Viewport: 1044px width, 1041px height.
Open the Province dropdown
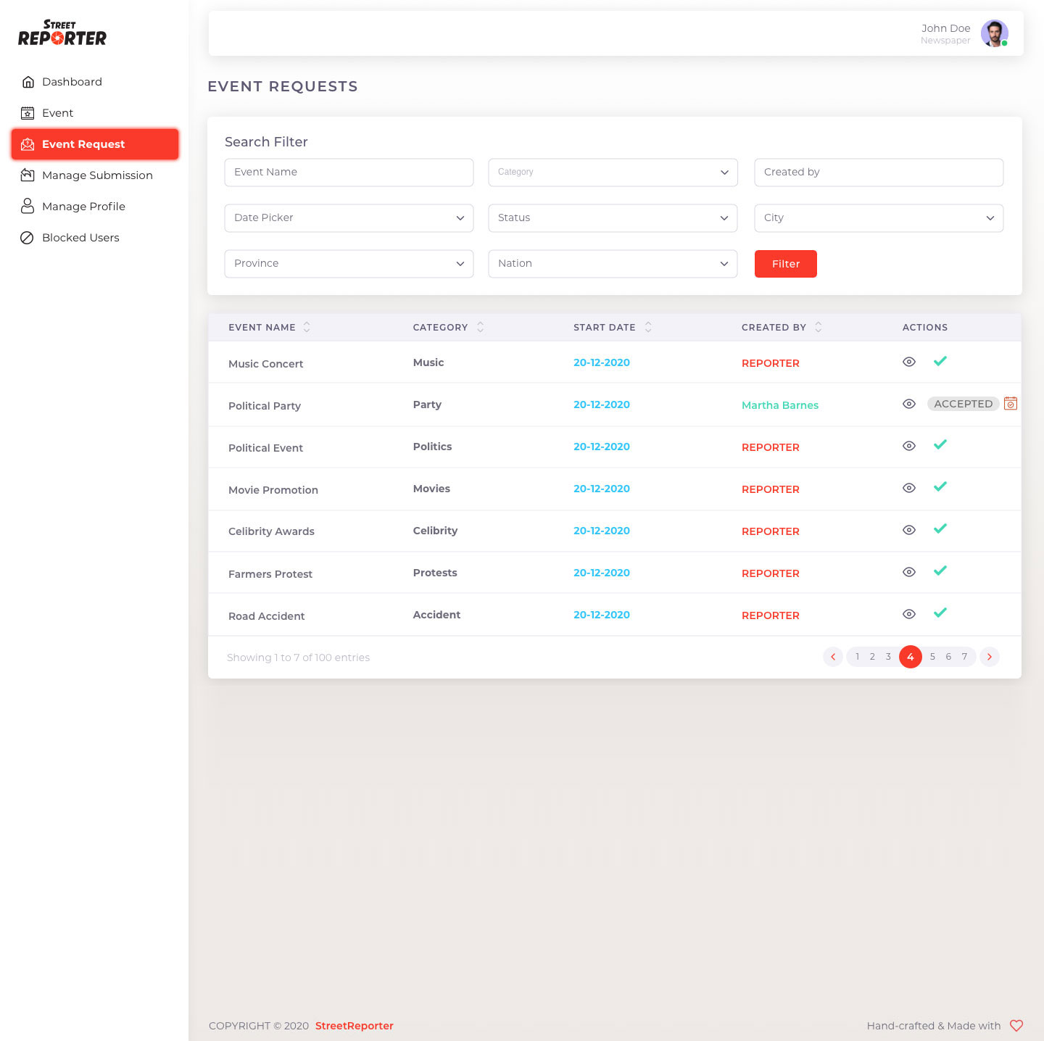point(349,264)
